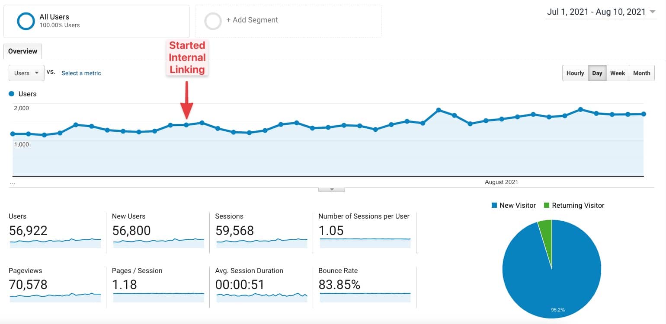Open the Users metric dropdown
Screen dimensions: 666x324
[26, 73]
